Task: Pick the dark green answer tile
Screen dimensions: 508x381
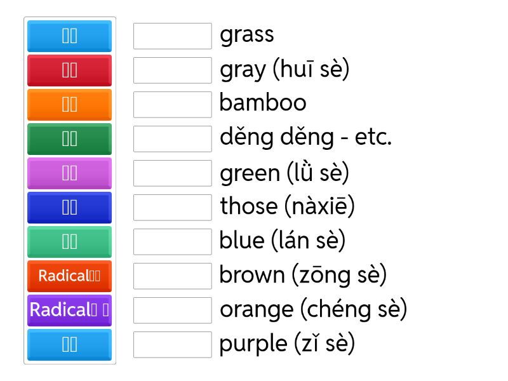Action: pos(69,138)
